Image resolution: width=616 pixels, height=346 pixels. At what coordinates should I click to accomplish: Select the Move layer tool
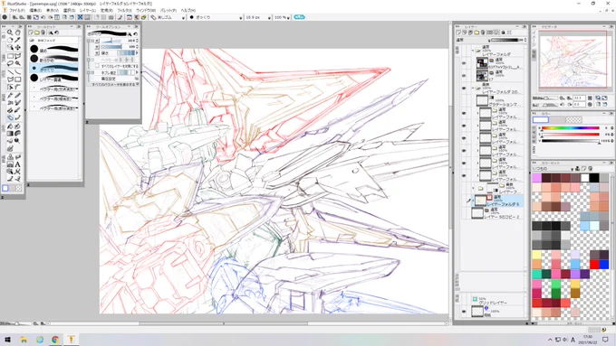click(x=18, y=47)
